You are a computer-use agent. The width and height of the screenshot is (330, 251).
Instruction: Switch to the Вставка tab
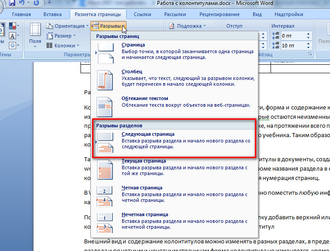click(52, 14)
